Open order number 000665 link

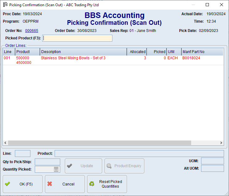pos(32,31)
